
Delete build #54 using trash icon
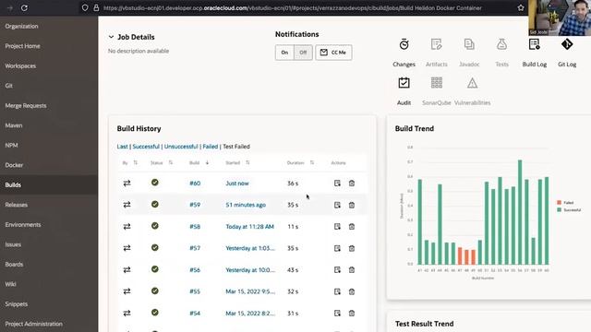pyautogui.click(x=352, y=314)
